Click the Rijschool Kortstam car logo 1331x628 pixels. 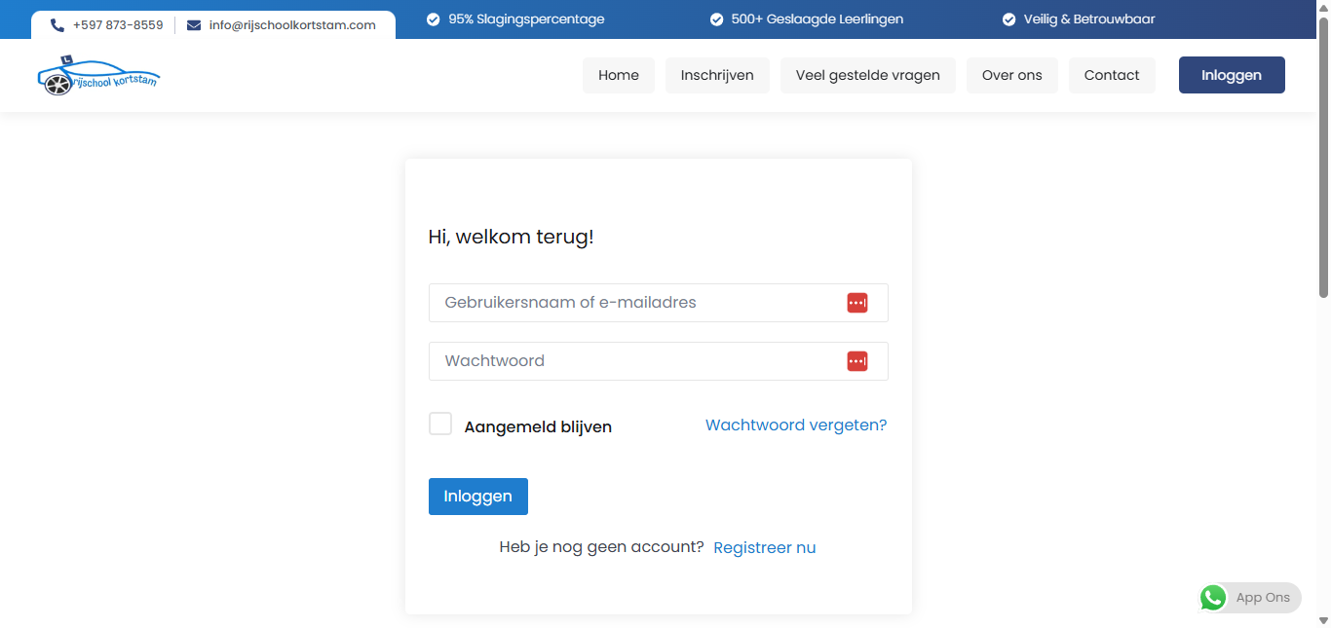(x=97, y=76)
